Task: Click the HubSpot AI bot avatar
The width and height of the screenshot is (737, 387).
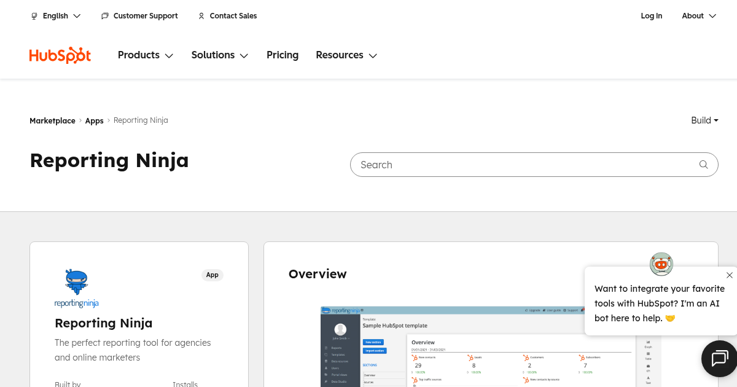Action: (661, 264)
